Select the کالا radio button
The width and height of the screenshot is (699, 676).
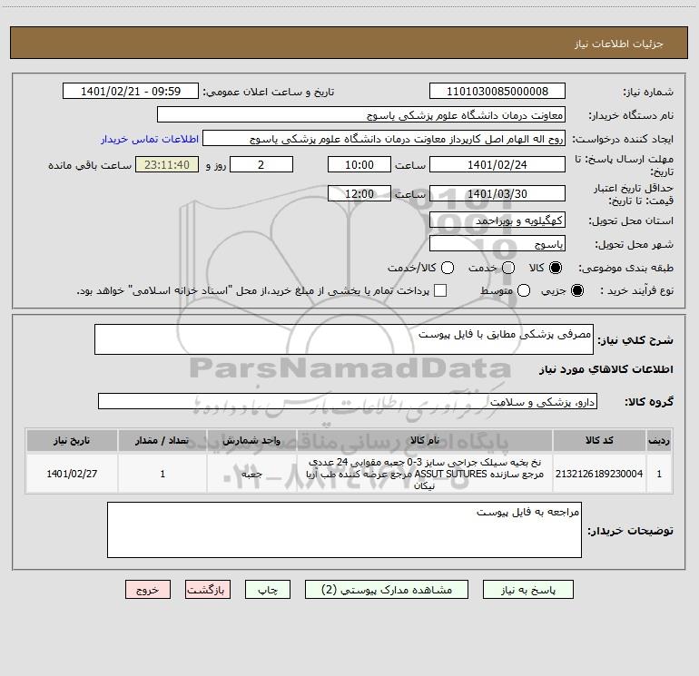(x=556, y=268)
